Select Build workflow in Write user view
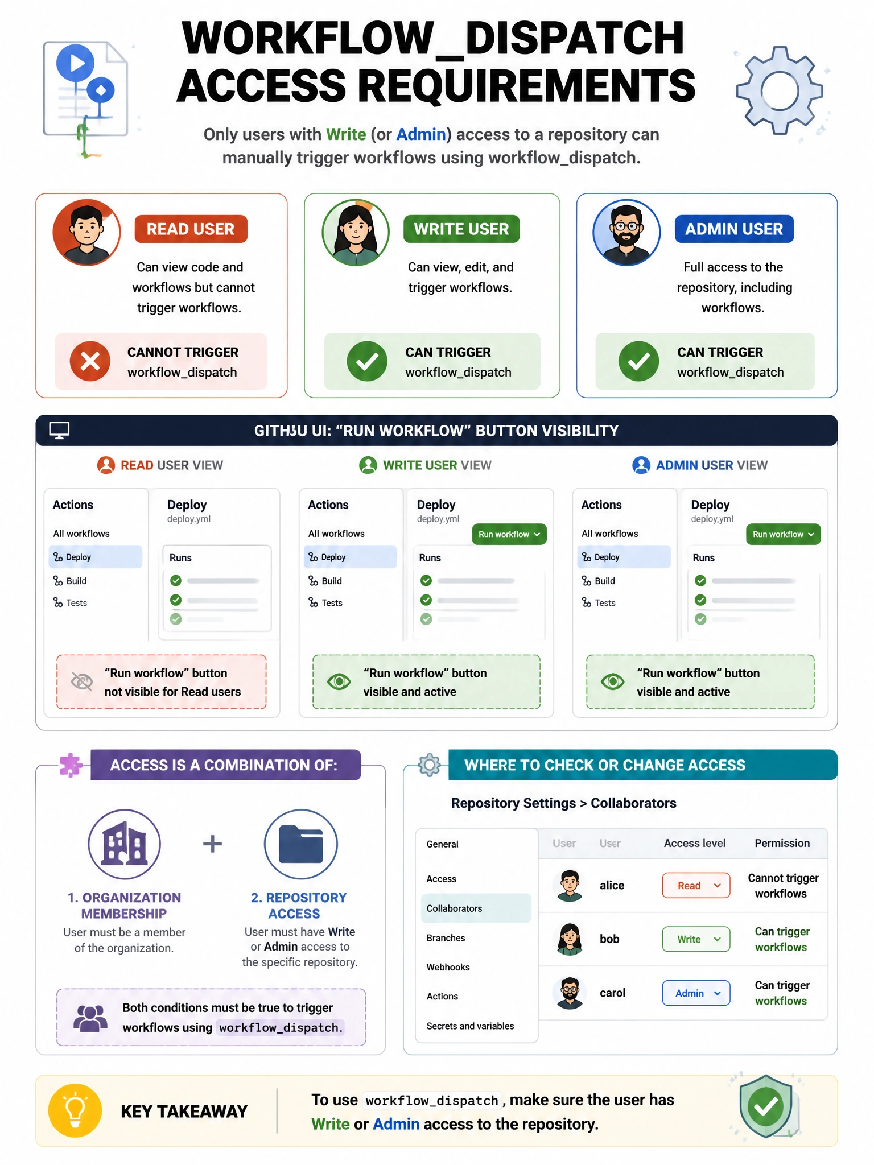 pos(325,581)
